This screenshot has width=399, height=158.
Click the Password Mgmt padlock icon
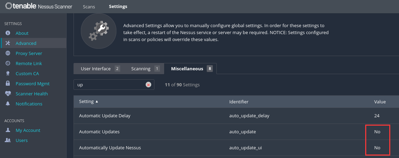pos(8,83)
